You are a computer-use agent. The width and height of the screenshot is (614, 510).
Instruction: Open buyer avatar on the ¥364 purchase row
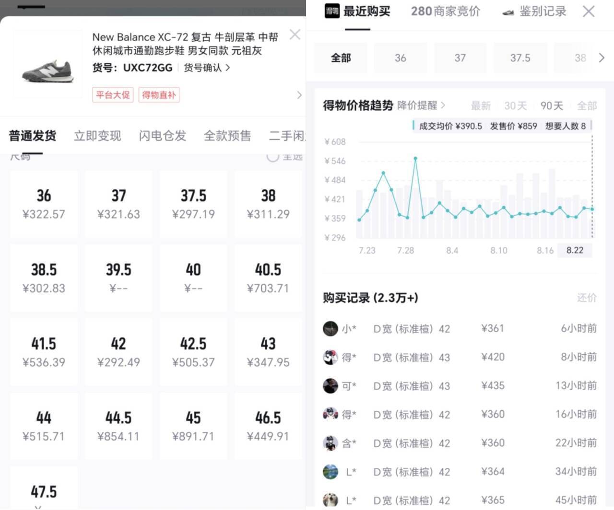(331, 472)
